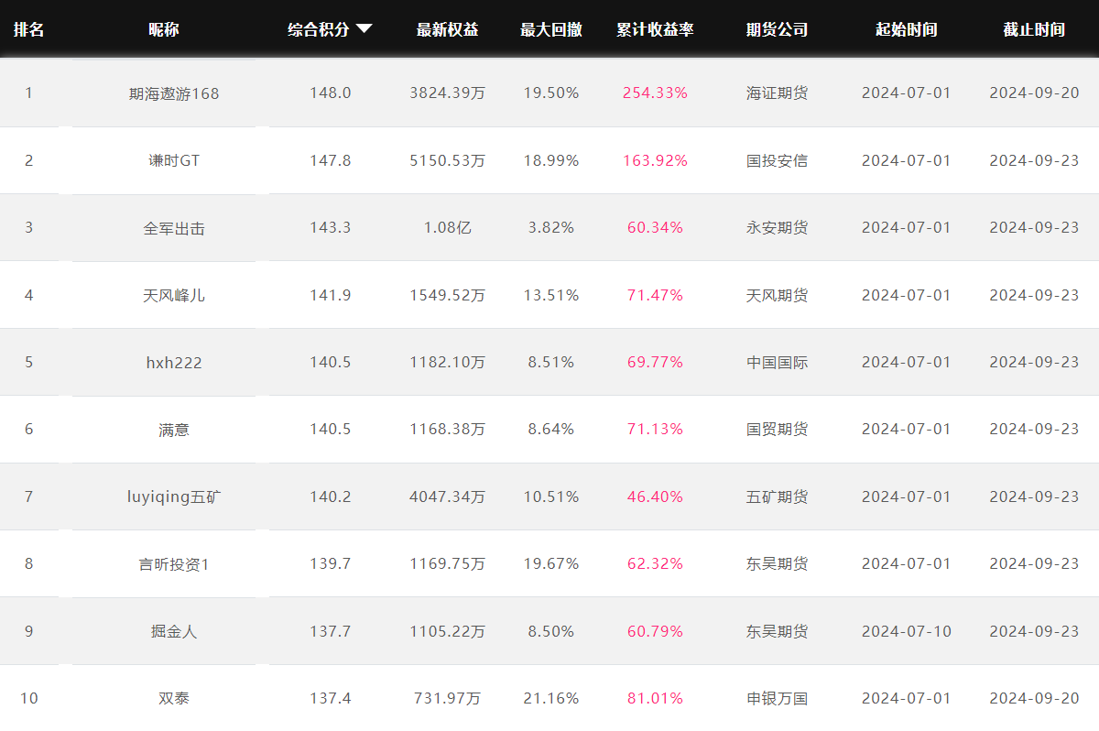Click score 141.9

pos(331,295)
